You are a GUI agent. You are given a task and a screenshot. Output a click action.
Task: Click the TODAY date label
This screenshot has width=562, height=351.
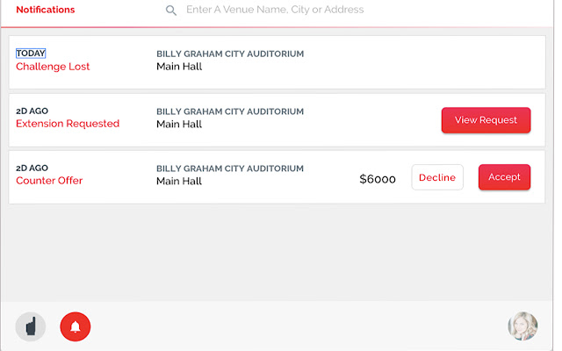(x=31, y=54)
